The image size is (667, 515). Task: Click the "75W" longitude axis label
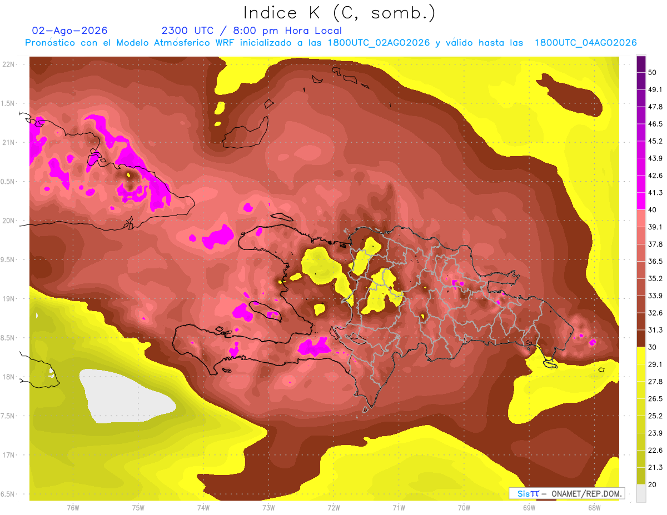coord(138,508)
